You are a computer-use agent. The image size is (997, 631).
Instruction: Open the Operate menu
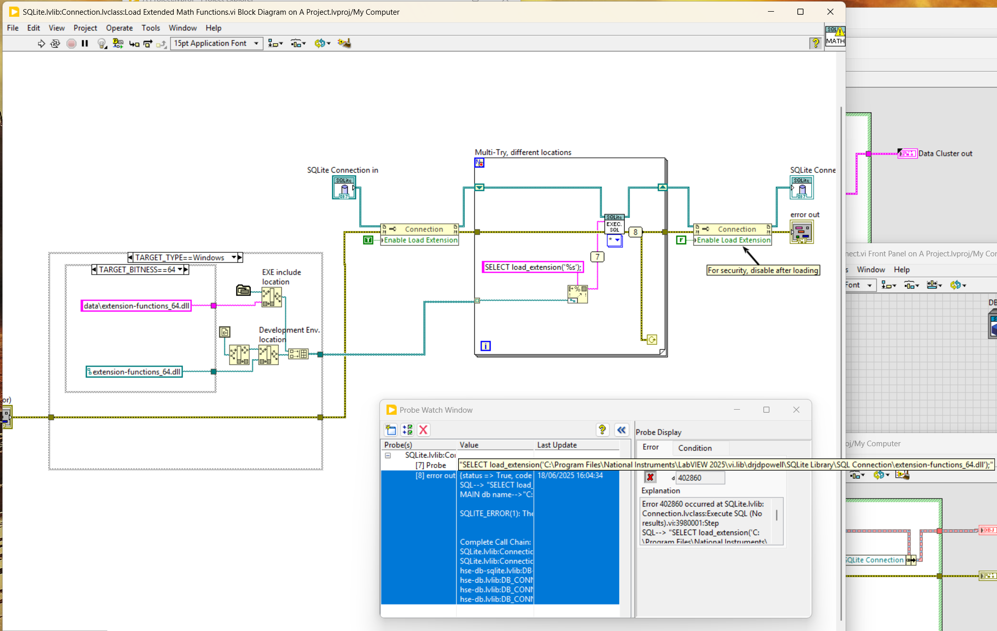119,28
